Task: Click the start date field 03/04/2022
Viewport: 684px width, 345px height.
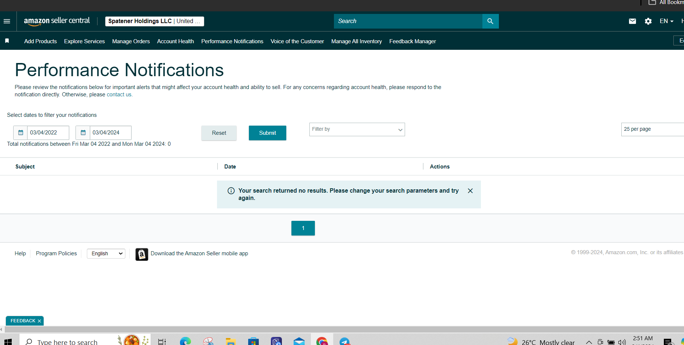Action: 48,133
